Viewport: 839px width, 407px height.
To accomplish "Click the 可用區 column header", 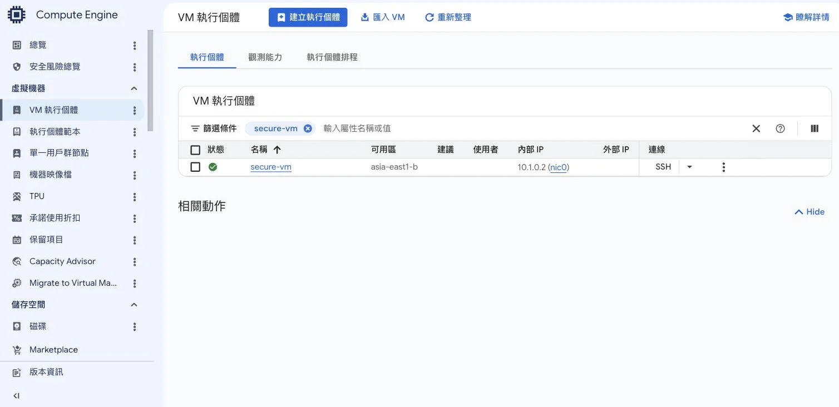I will click(x=383, y=150).
